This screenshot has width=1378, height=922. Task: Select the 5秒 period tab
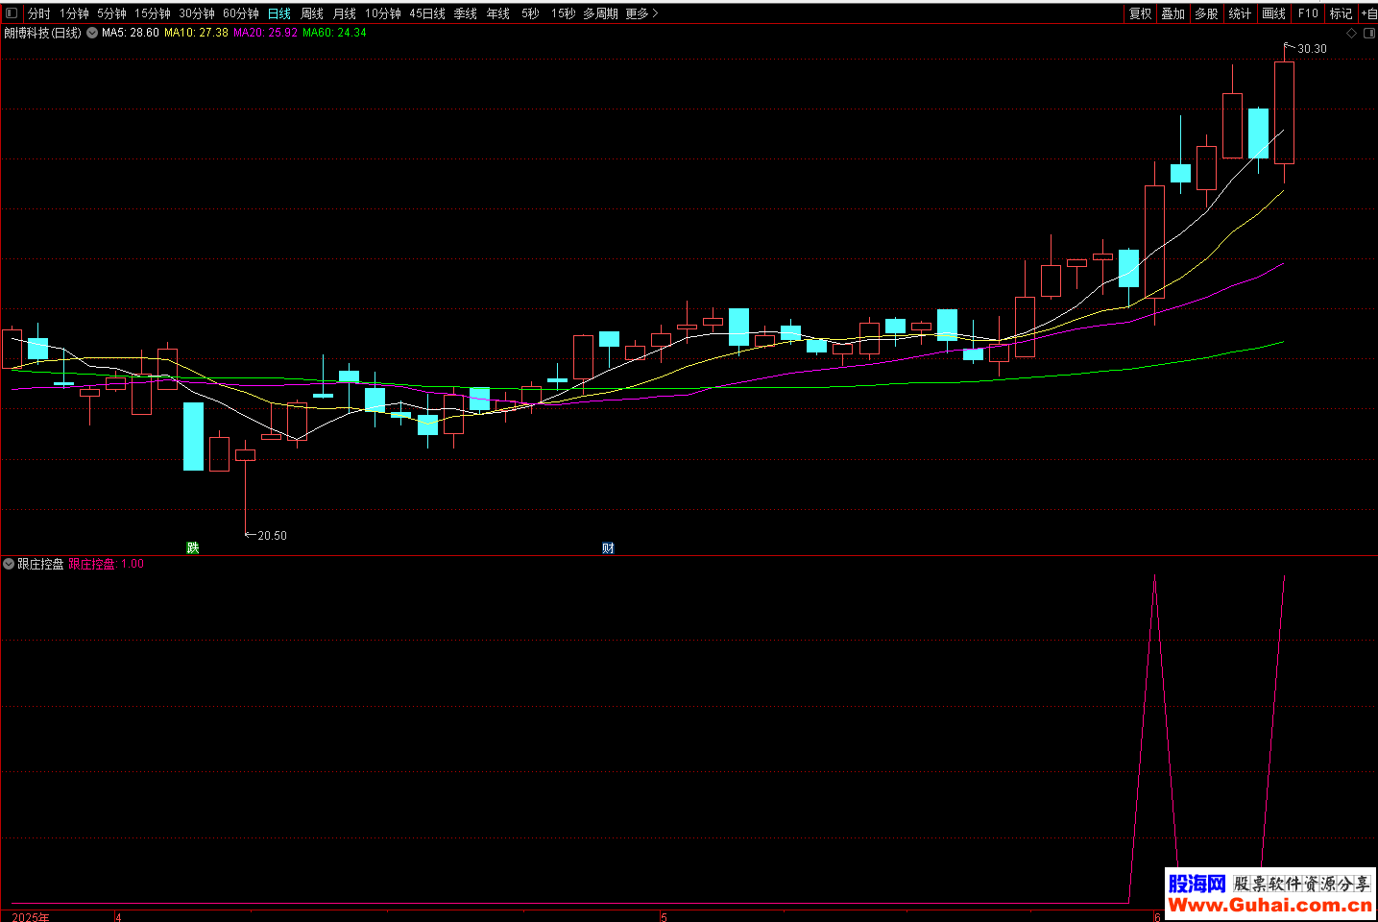tap(531, 13)
